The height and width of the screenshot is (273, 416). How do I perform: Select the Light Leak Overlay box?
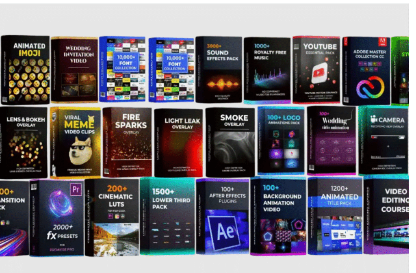179,143
